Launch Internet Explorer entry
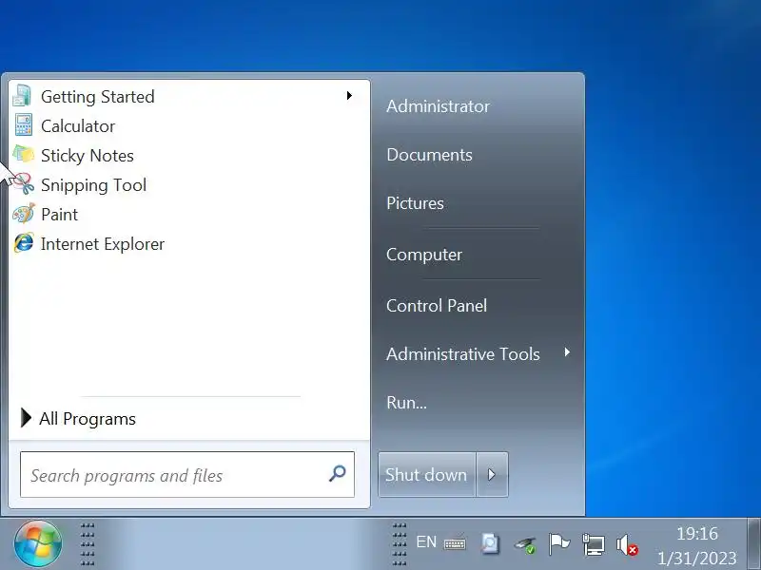 tap(189, 244)
